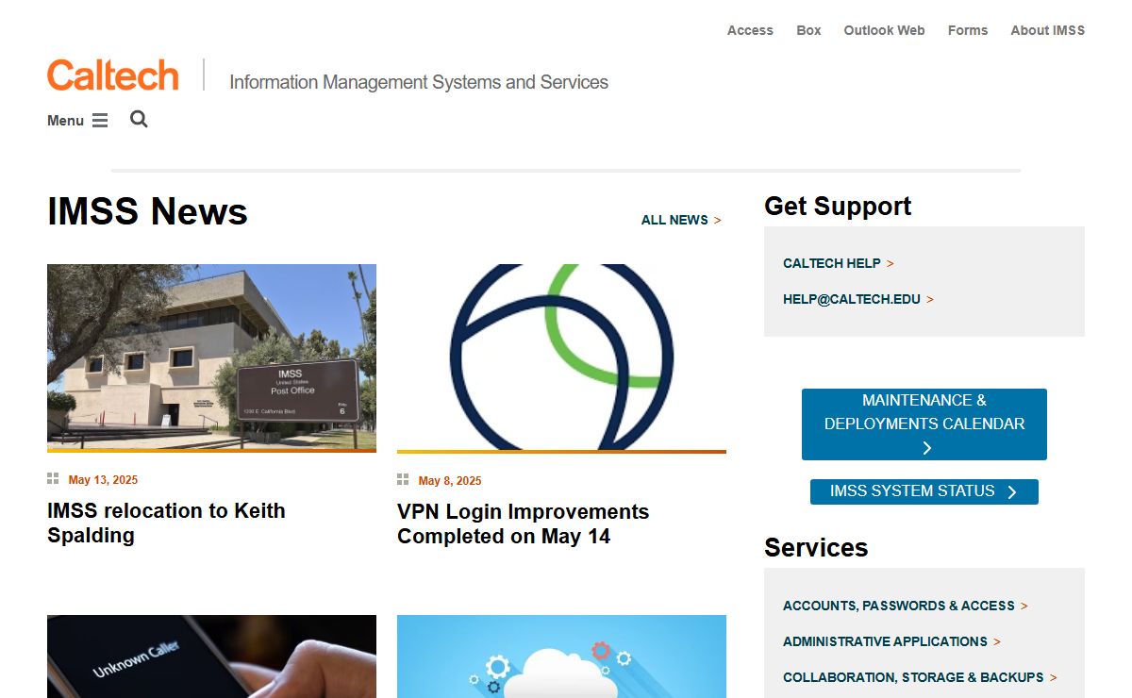Open IMSS SYSTEM STATUS button
The width and height of the screenshot is (1132, 698).
pyautogui.click(x=924, y=491)
